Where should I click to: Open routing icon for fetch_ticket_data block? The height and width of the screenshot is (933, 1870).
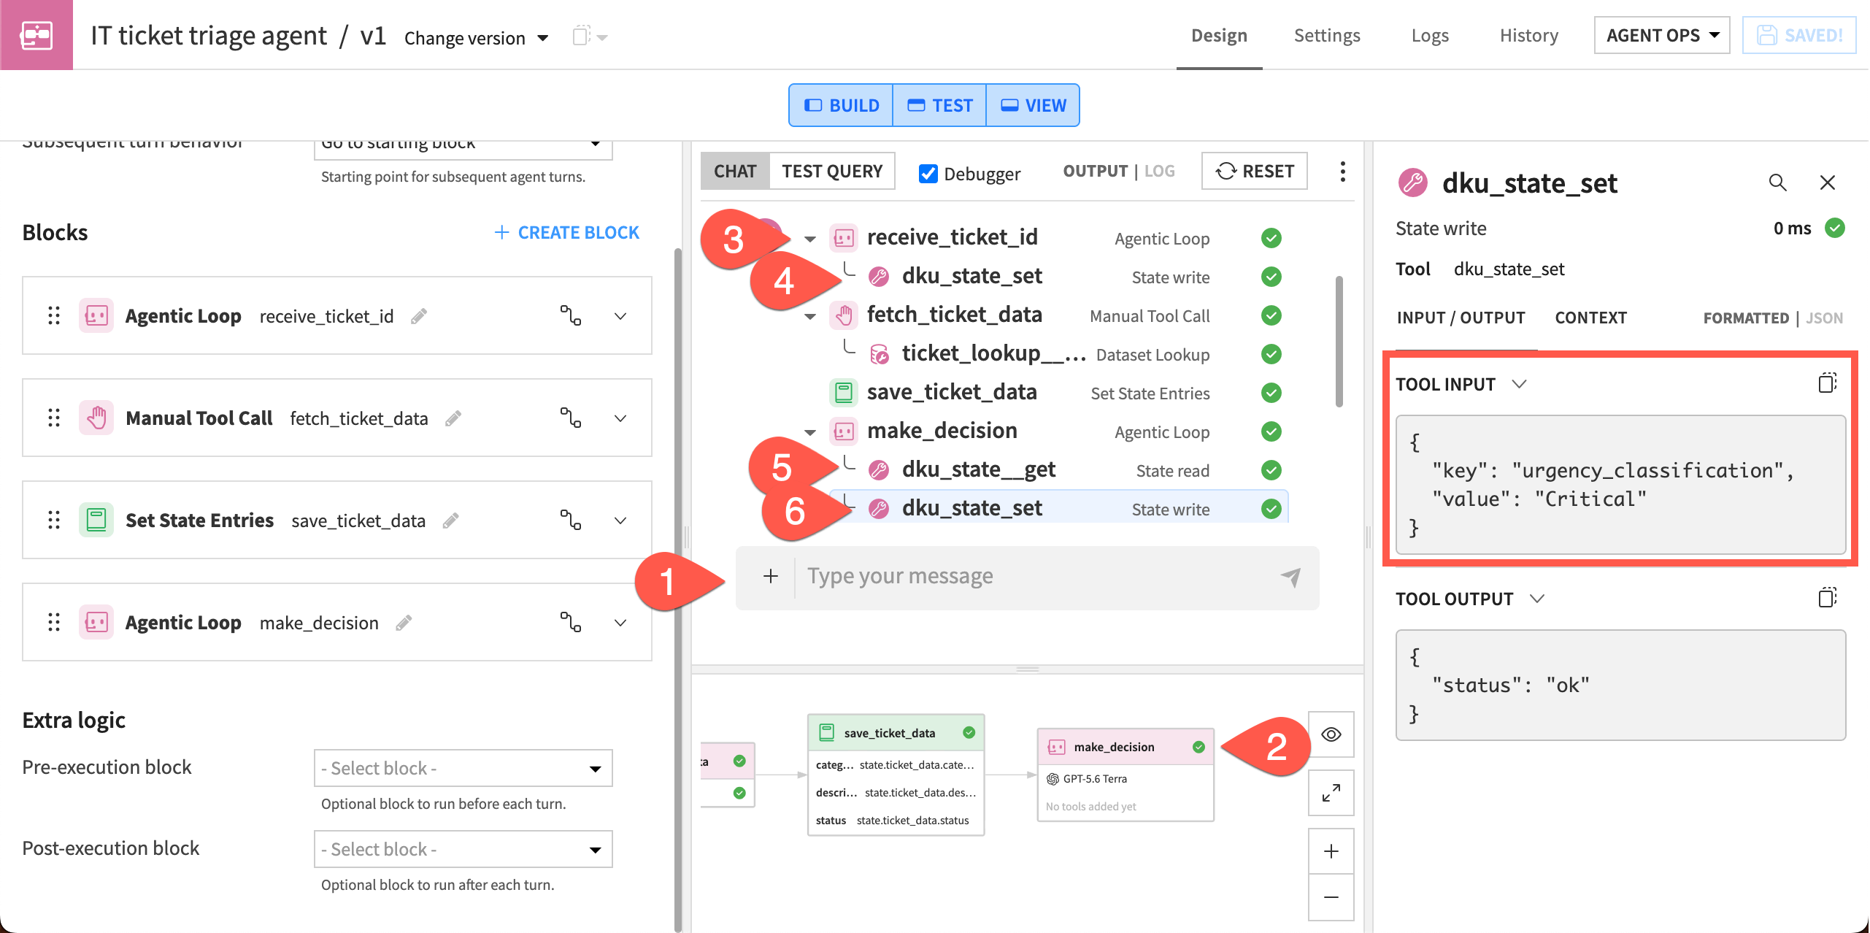tap(571, 418)
